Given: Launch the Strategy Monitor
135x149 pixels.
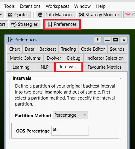Looking at the screenshot, I should [x=99, y=15].
